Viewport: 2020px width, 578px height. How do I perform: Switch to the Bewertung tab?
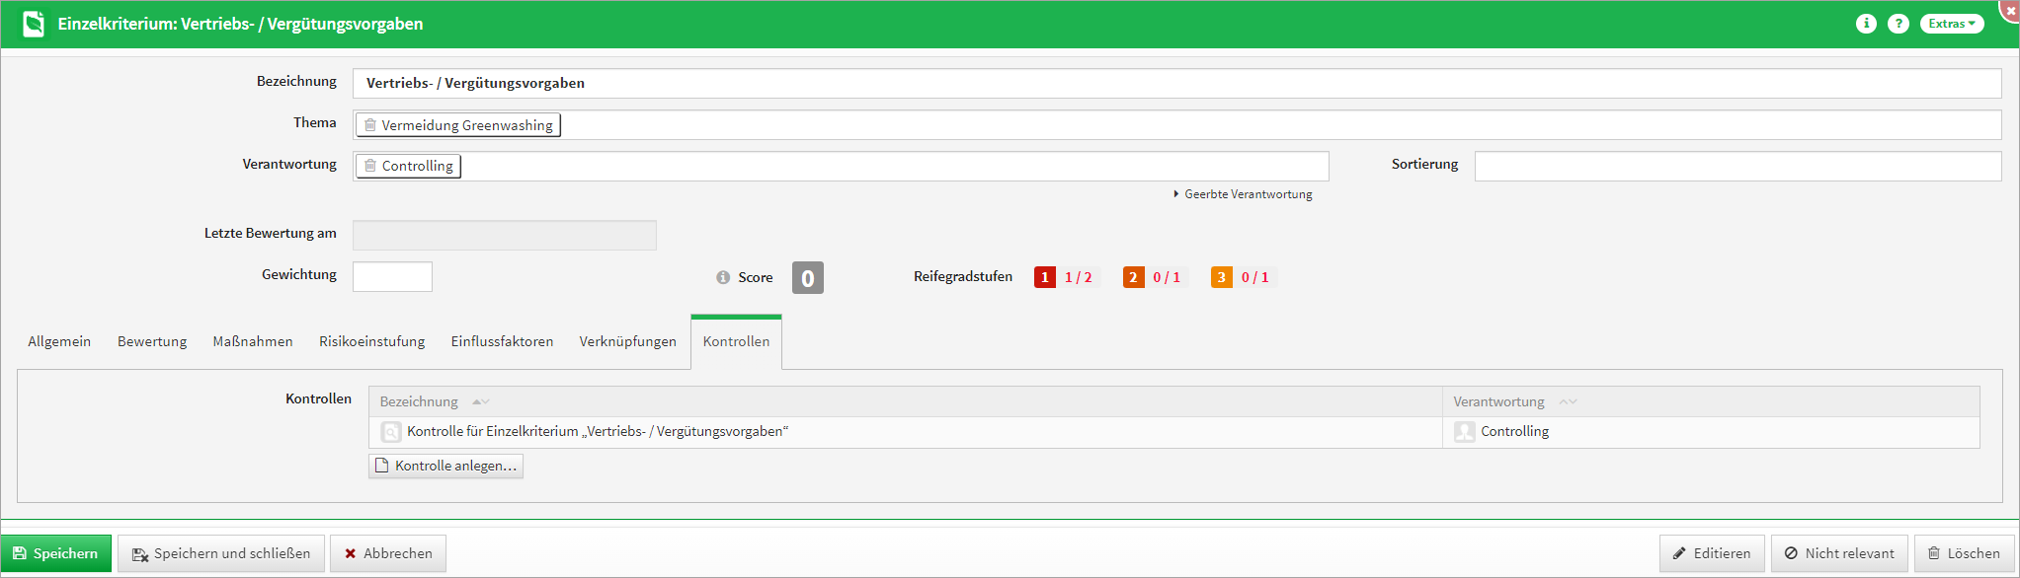pos(152,341)
